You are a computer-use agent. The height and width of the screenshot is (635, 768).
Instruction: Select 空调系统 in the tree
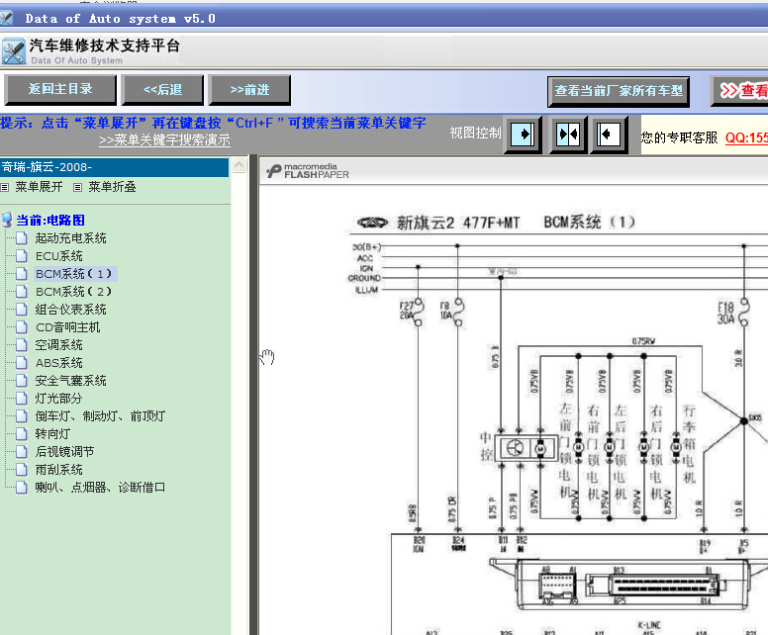tap(58, 345)
